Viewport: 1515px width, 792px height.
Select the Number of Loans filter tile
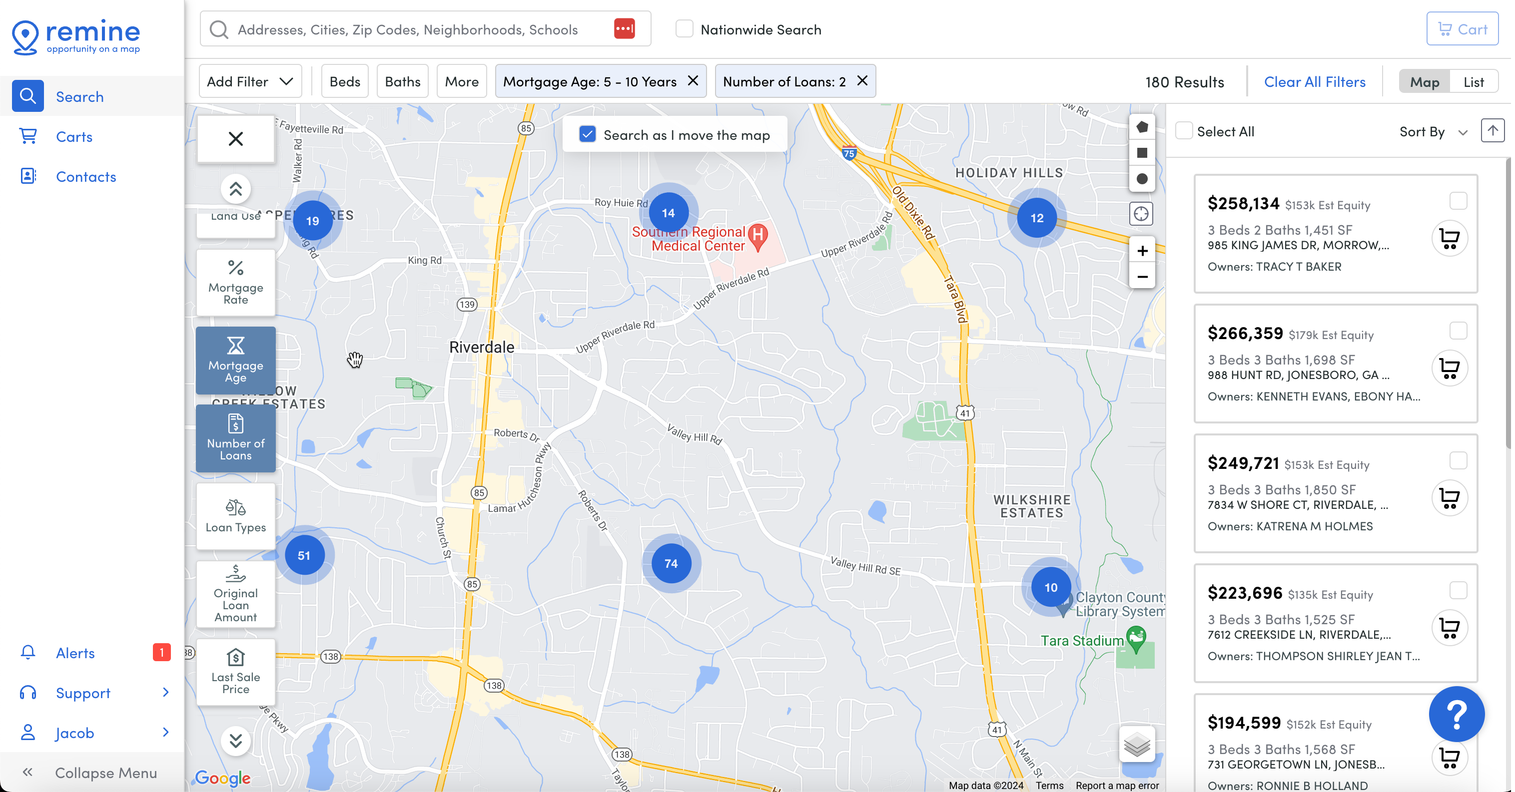pyautogui.click(x=236, y=438)
